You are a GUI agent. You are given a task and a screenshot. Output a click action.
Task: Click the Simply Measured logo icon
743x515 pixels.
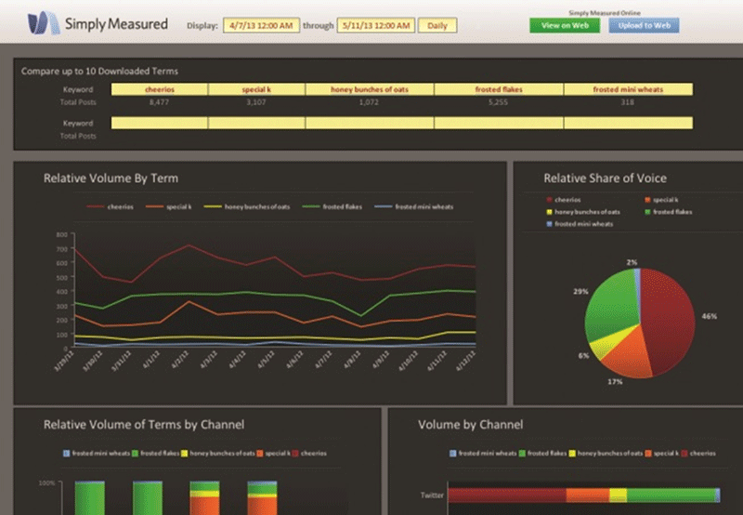click(x=44, y=22)
